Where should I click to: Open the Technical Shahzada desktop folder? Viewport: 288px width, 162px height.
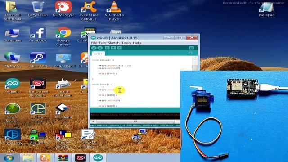[x=12, y=11]
